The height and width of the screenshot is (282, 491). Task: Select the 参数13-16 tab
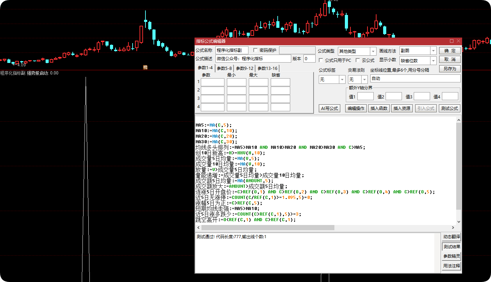(268, 68)
